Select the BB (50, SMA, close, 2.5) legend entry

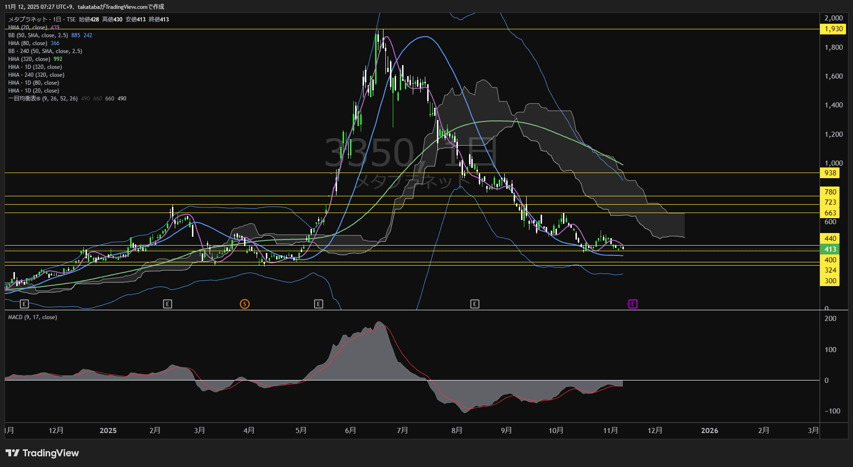[38, 35]
